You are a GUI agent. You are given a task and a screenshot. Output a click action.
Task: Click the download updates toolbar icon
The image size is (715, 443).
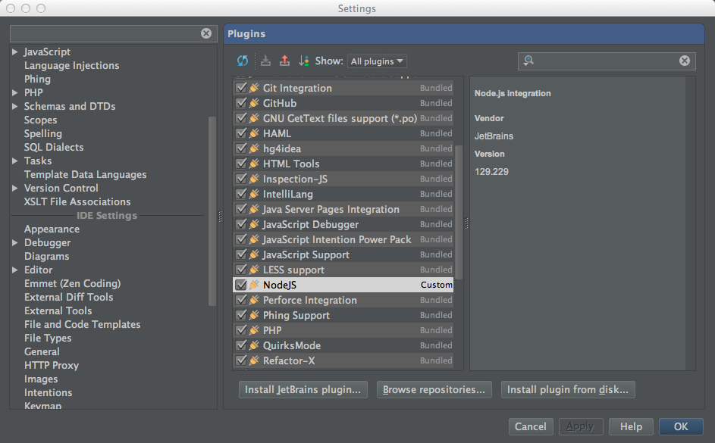click(265, 61)
